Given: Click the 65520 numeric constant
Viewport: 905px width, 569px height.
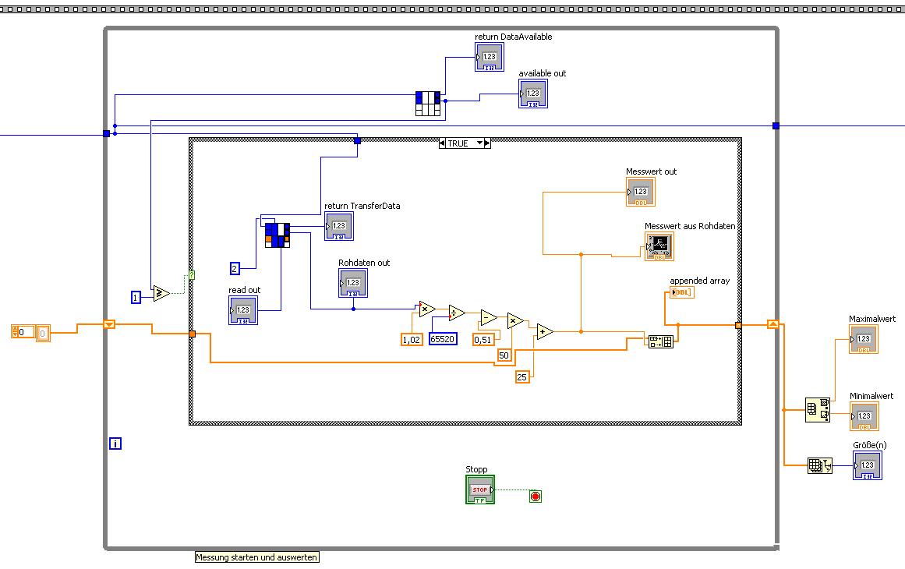Looking at the screenshot, I should tap(444, 339).
